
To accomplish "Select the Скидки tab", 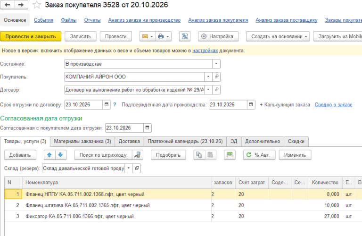I will [296, 141].
